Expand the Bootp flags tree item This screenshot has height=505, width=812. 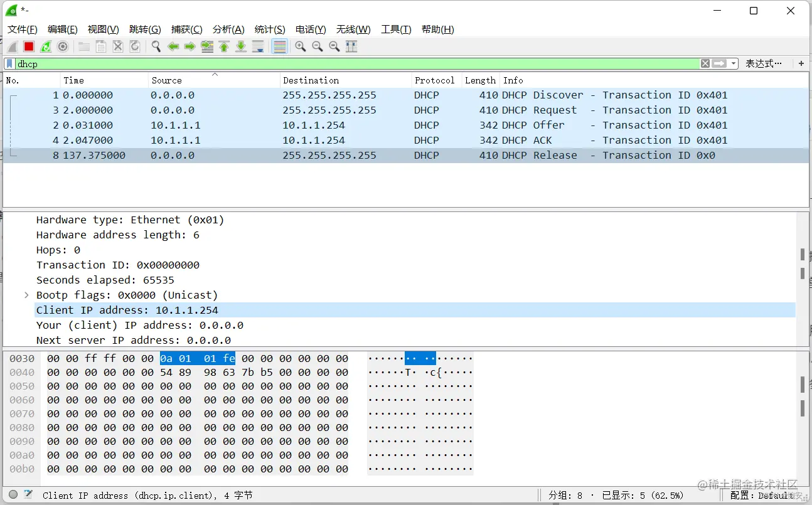pos(26,295)
